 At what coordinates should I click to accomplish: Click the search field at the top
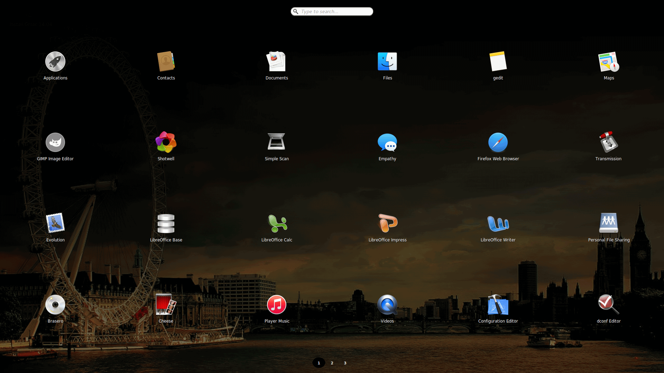(x=332, y=11)
